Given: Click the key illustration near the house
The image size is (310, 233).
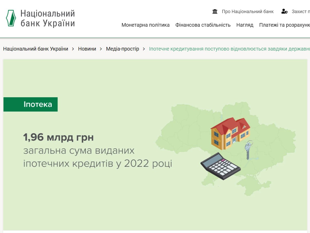Looking at the screenshot, I should click(x=248, y=150).
